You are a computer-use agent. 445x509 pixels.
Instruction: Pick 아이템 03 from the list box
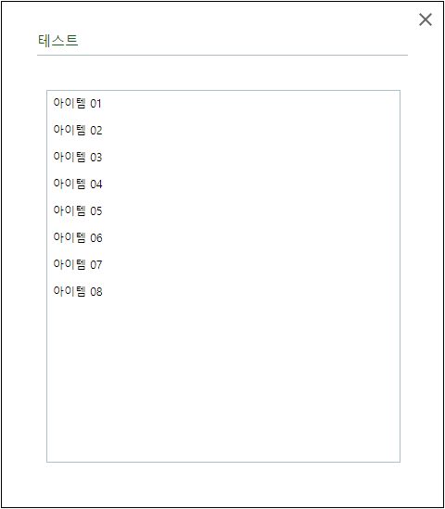pos(223,157)
